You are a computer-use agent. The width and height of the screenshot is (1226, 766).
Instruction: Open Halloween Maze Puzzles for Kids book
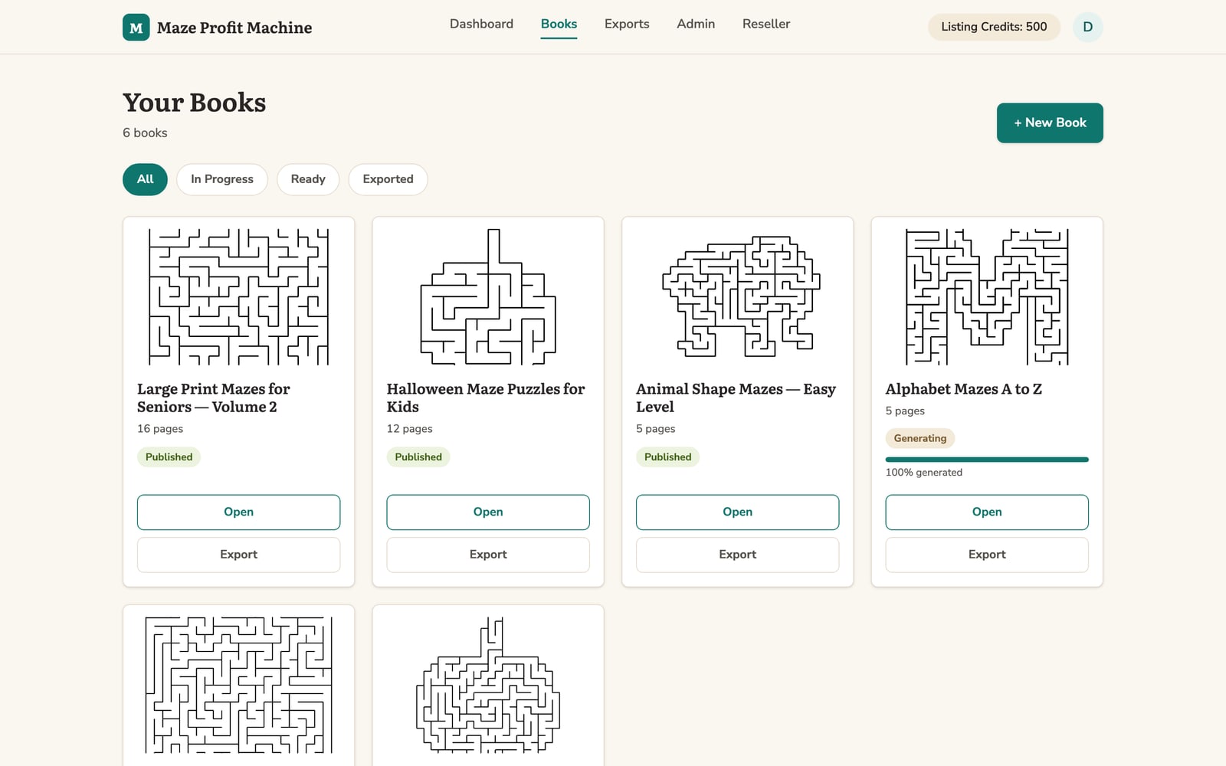[488, 512]
